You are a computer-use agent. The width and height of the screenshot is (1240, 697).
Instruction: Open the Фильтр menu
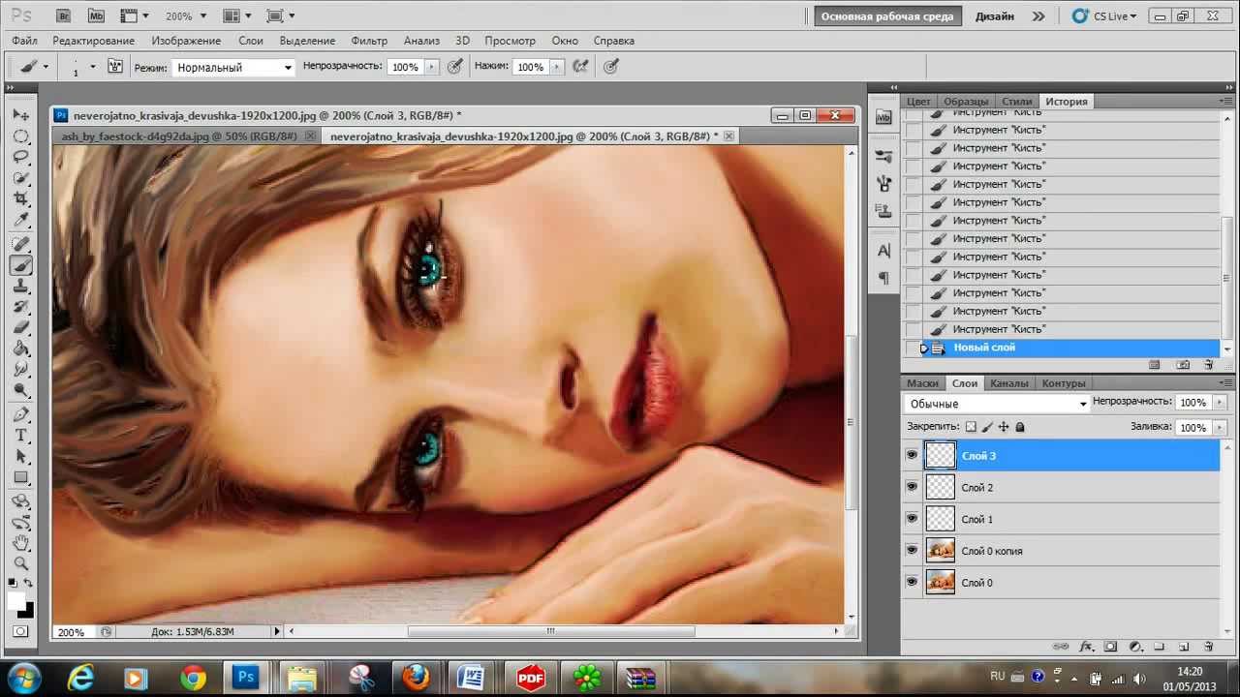click(x=369, y=41)
